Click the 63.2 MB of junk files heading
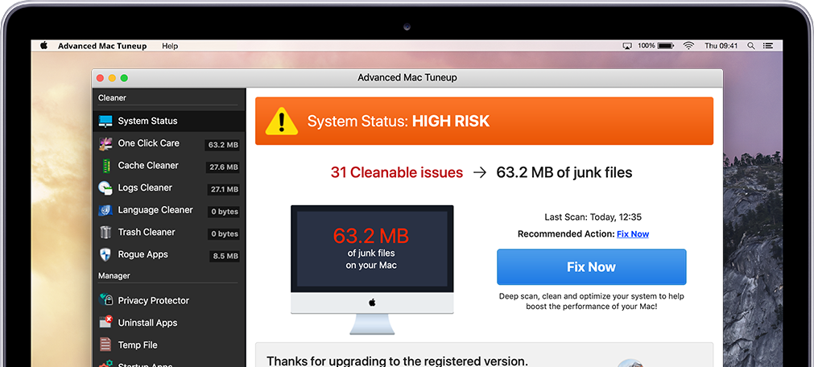Image resolution: width=814 pixels, height=367 pixels. point(564,173)
